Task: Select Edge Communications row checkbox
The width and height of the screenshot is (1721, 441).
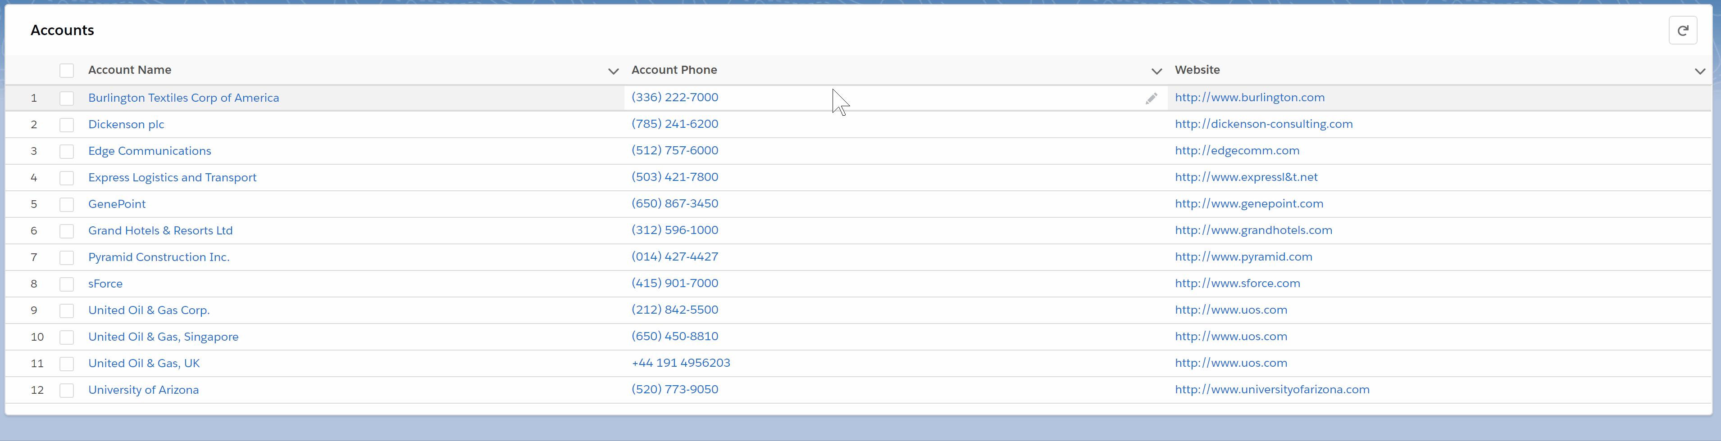Action: tap(67, 152)
